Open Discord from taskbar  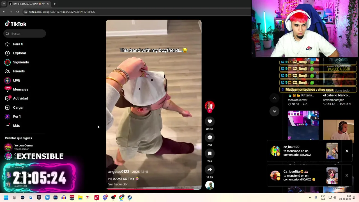(105, 198)
